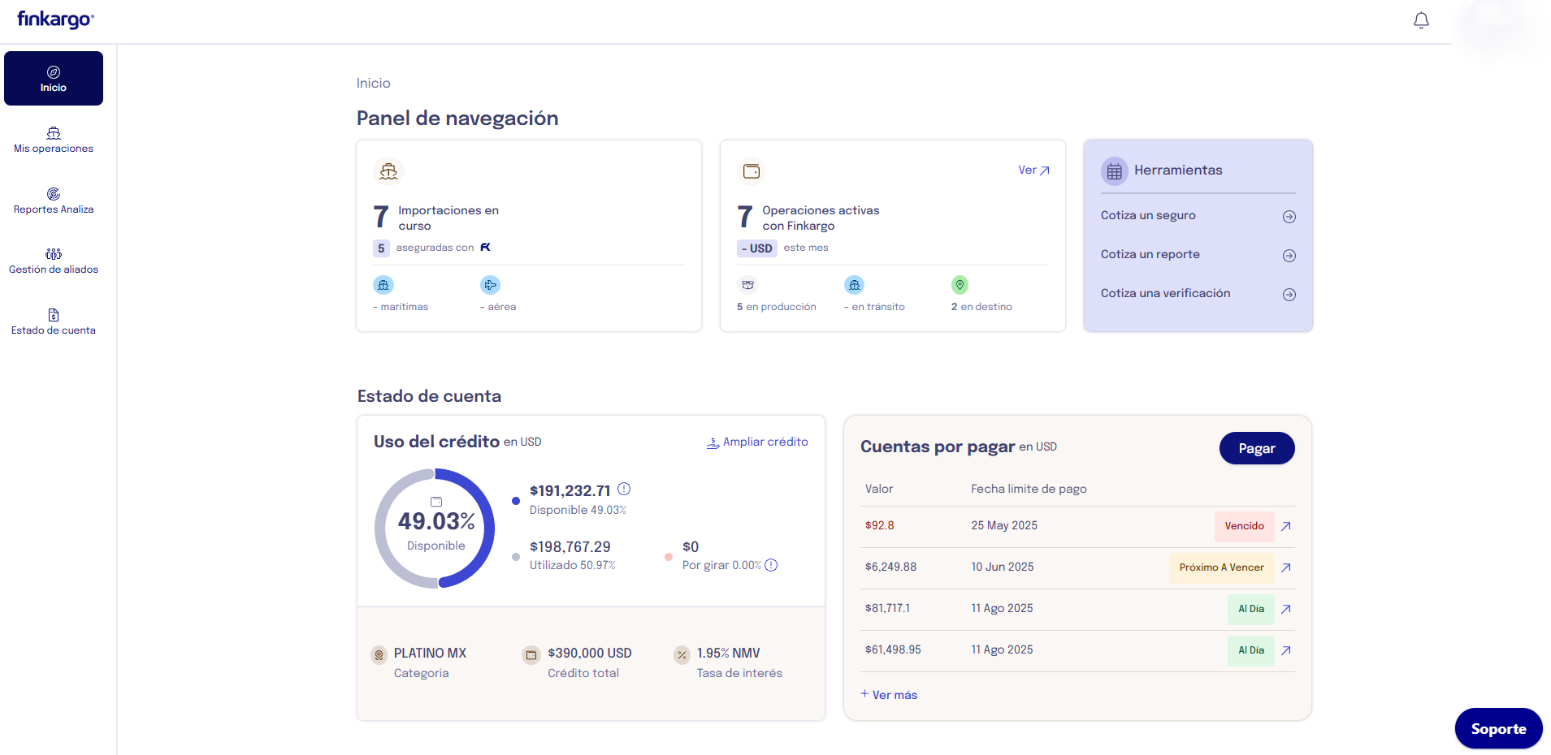Screen dimensions: 1551x755
Task: Open Estado de cuenta sidebar item
Action: coord(54,321)
